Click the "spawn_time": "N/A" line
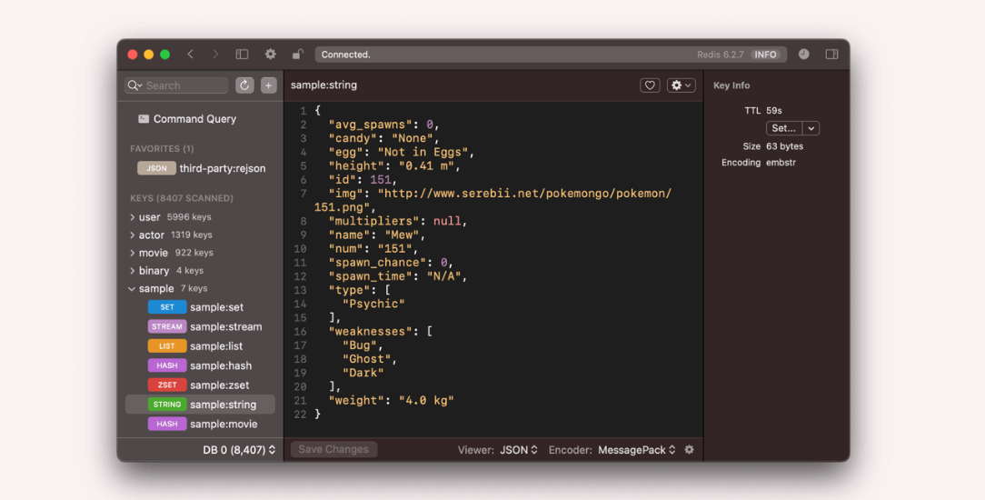 398,276
